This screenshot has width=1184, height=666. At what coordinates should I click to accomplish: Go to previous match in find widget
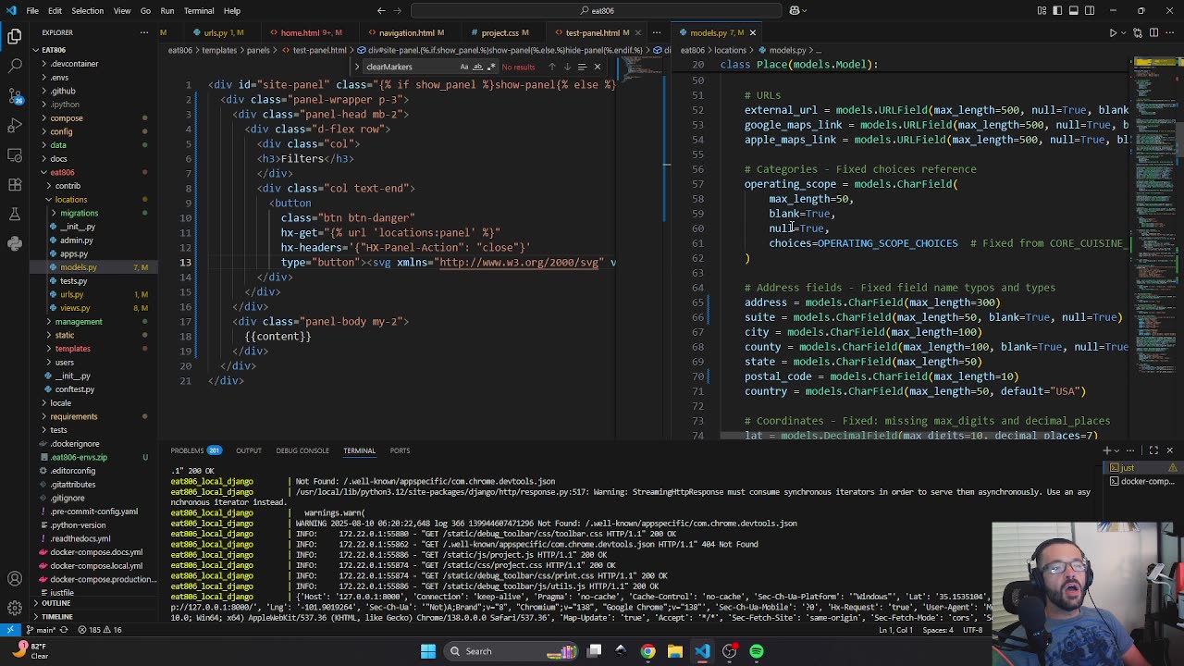point(552,67)
